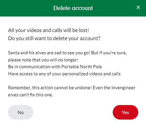This screenshot has height=127, width=146.
Task: Click the empty space between No and Yes
Action: (x=73, y=112)
